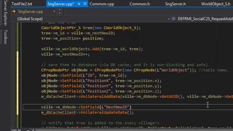Close the SngServer.cpp tab
Viewport: 233px width, 131px height.
(85, 4)
